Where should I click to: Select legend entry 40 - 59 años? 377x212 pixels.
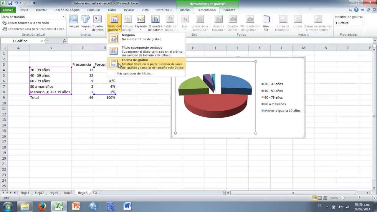click(x=272, y=91)
